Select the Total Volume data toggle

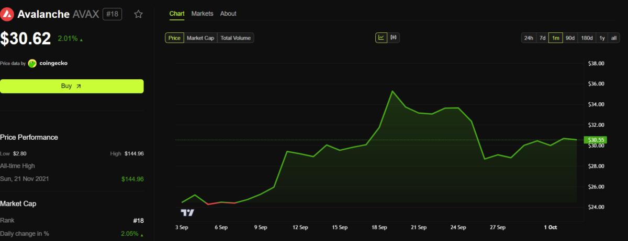235,38
